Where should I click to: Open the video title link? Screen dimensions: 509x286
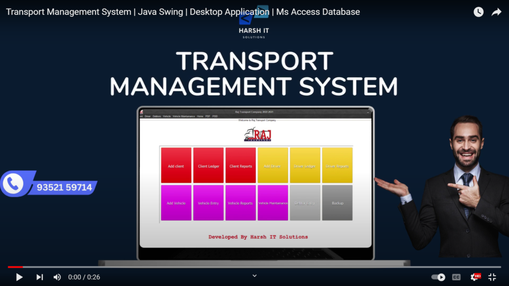183,12
